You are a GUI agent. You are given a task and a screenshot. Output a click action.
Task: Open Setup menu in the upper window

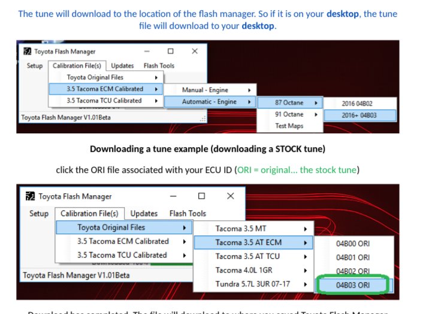pyautogui.click(x=35, y=65)
